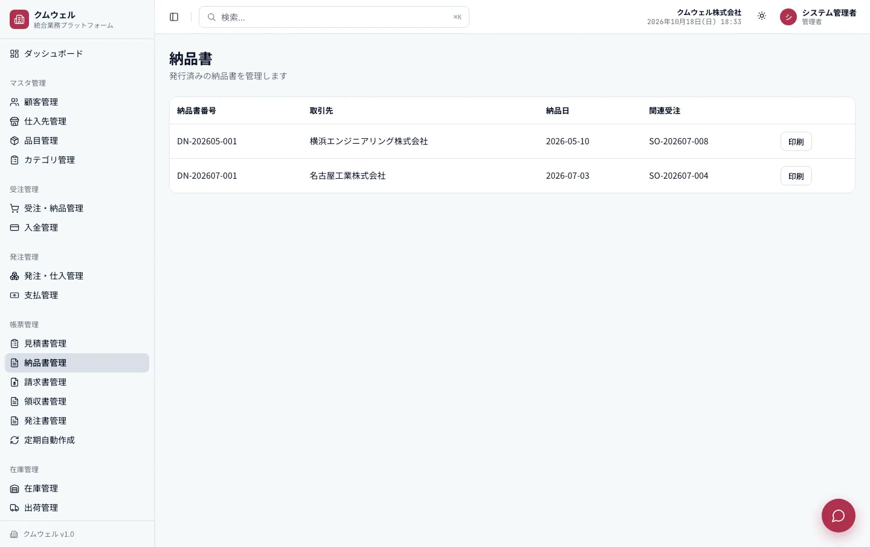The image size is (870, 547).
Task: Click the カテゴリ管理 clipboard icon
Action: tap(14, 160)
